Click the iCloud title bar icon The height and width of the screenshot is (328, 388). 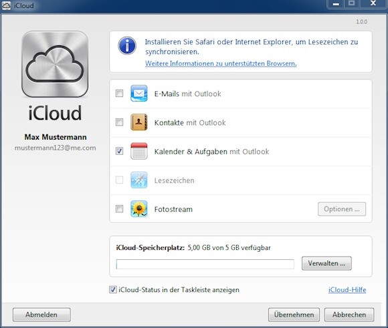click(x=6, y=5)
